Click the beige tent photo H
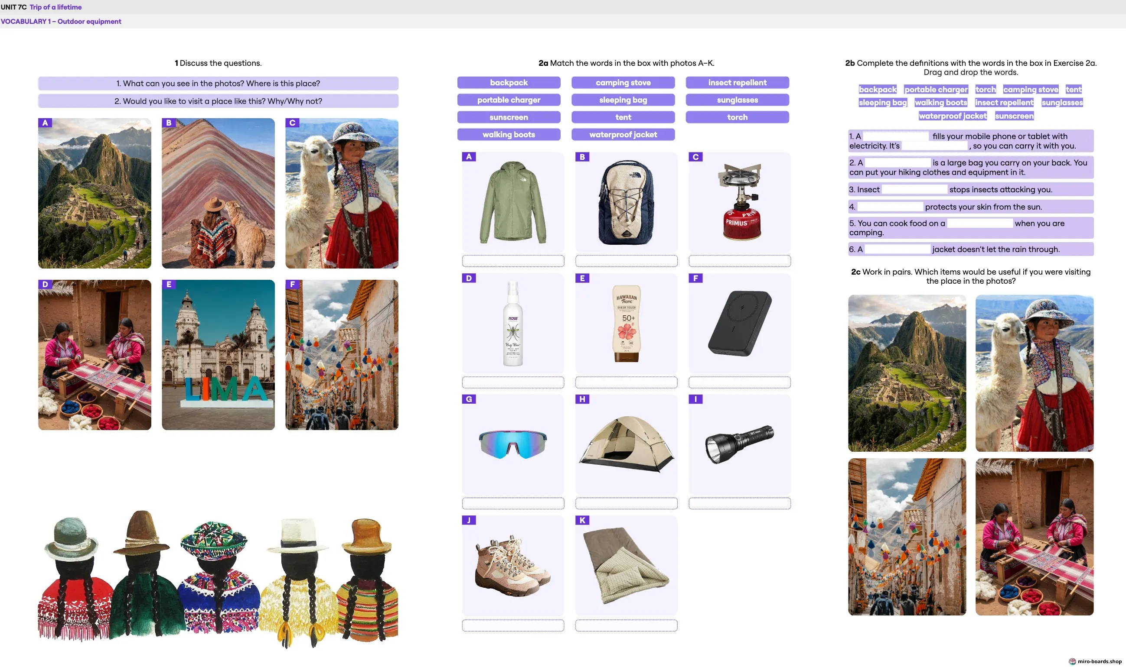1126x667 pixels. pyautogui.click(x=626, y=445)
